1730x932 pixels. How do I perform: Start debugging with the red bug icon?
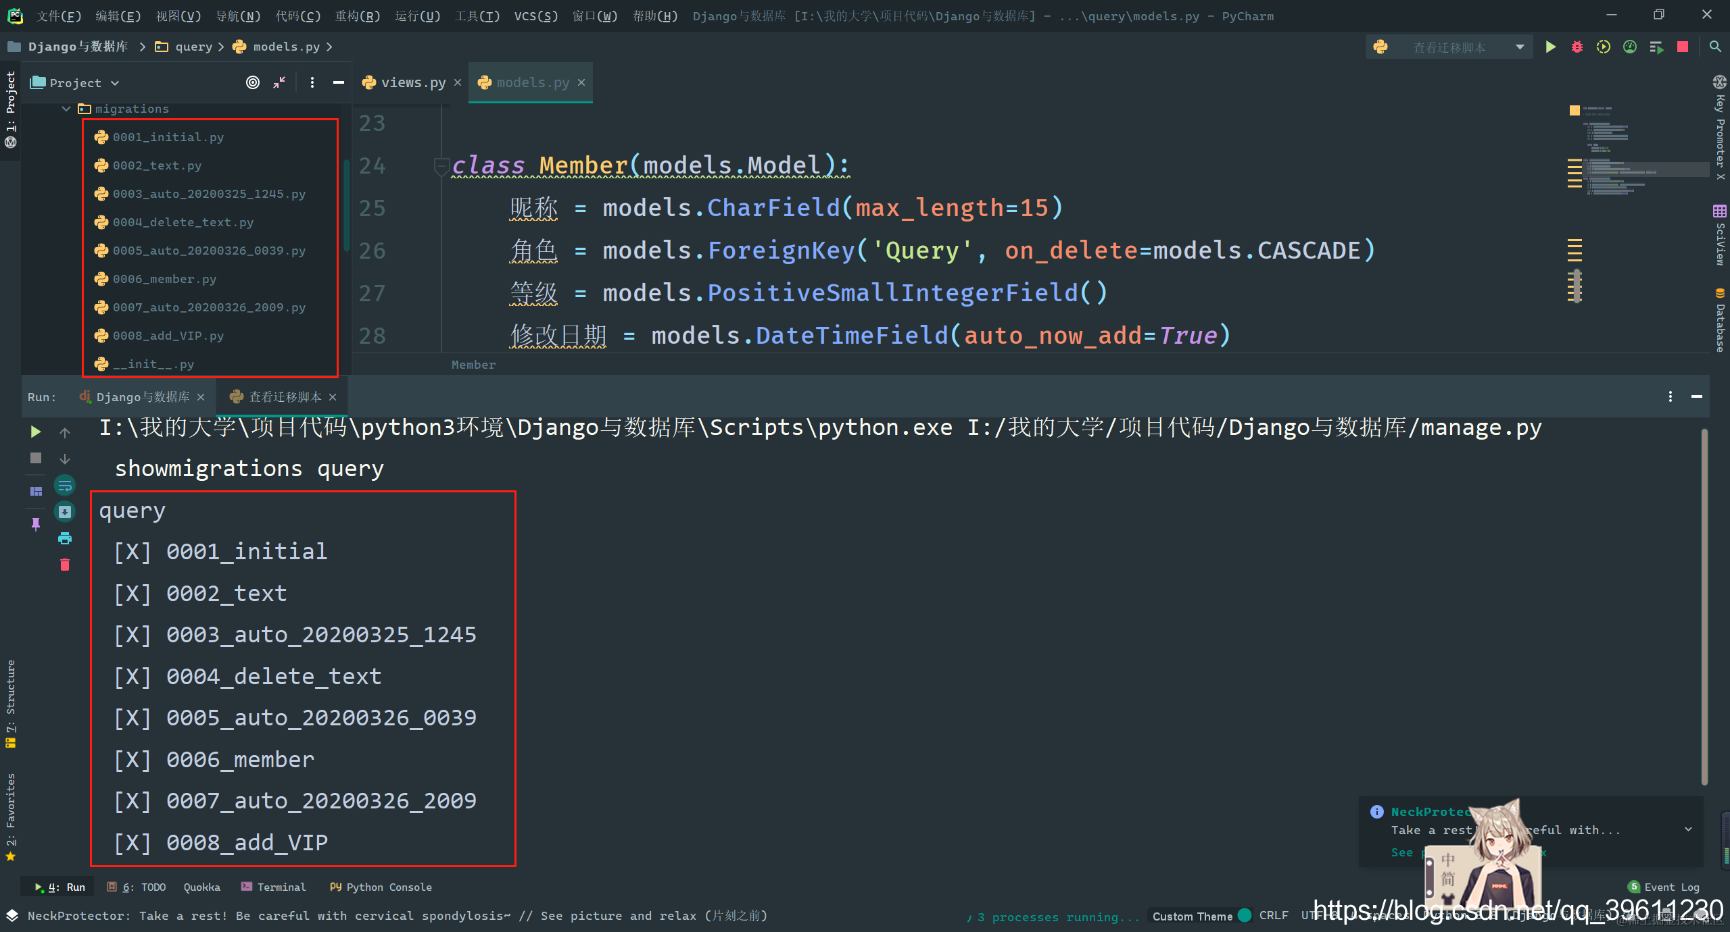[x=1577, y=47]
